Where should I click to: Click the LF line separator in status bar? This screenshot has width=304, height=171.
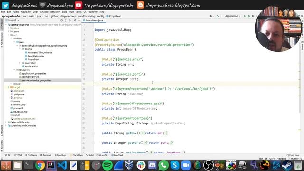[266, 159]
